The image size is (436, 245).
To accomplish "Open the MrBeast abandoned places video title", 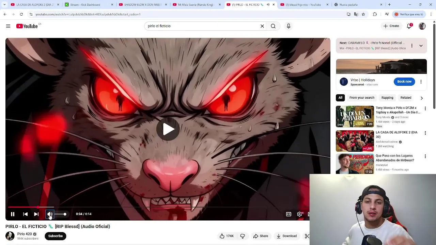I will 395,158.
